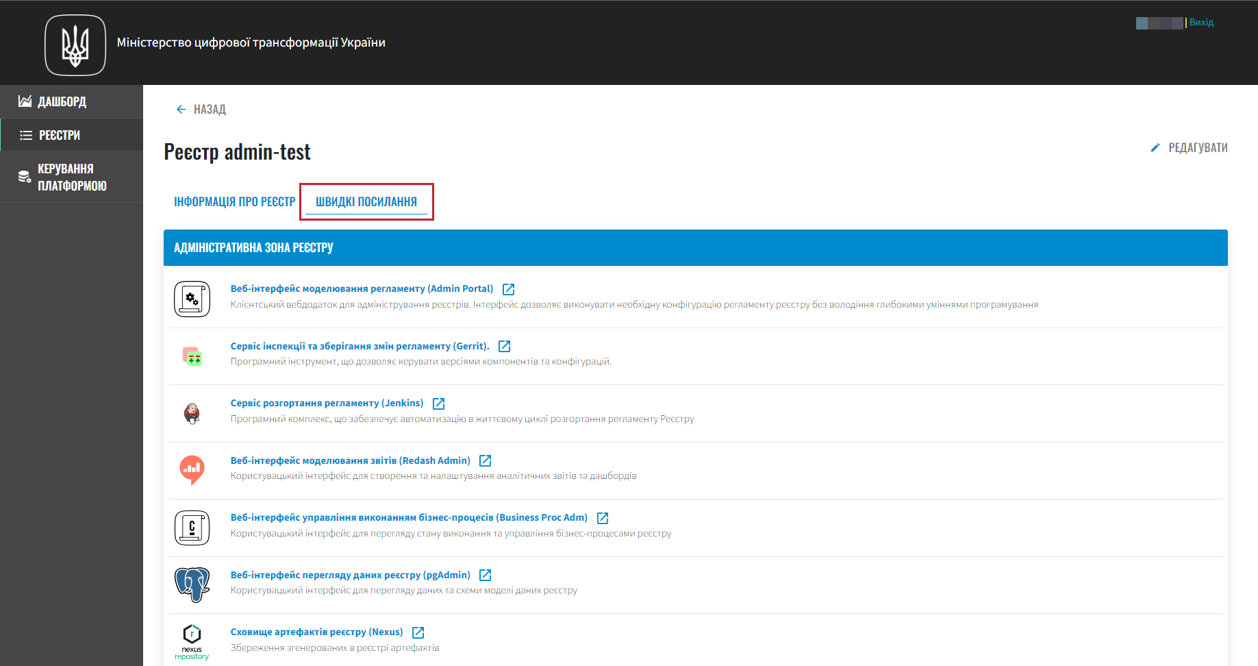This screenshot has height=666, width=1258.
Task: Log out via the Вихід link
Action: click(x=1201, y=22)
